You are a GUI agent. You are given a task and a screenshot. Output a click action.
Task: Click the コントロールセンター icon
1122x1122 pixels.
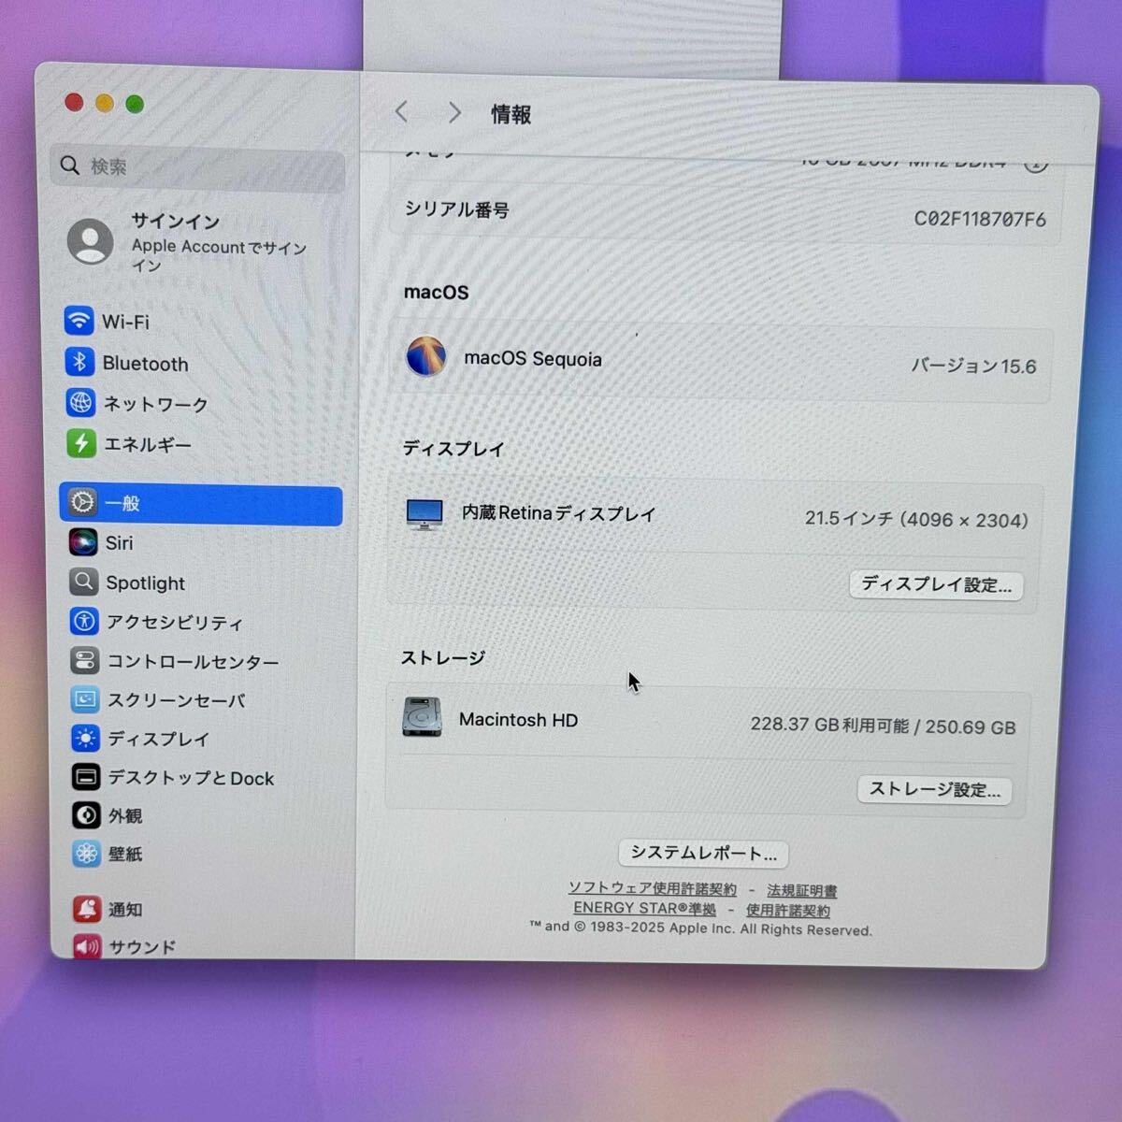pos(84,660)
